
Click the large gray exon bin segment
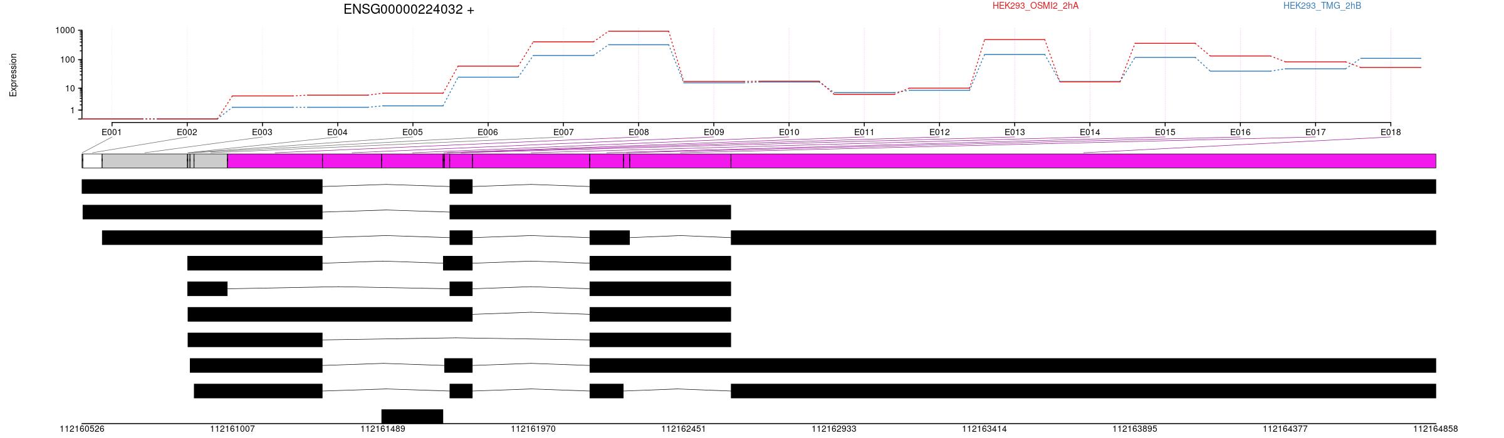145,161
